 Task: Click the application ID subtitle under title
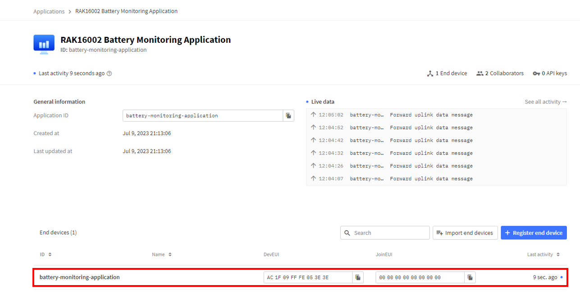(x=104, y=50)
